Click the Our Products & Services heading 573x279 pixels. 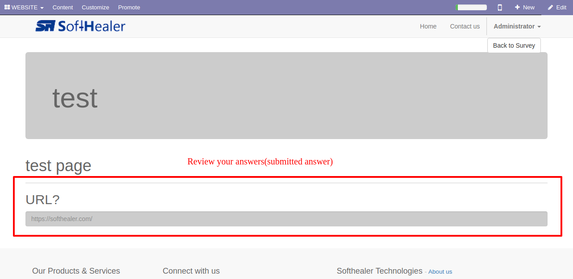click(76, 271)
